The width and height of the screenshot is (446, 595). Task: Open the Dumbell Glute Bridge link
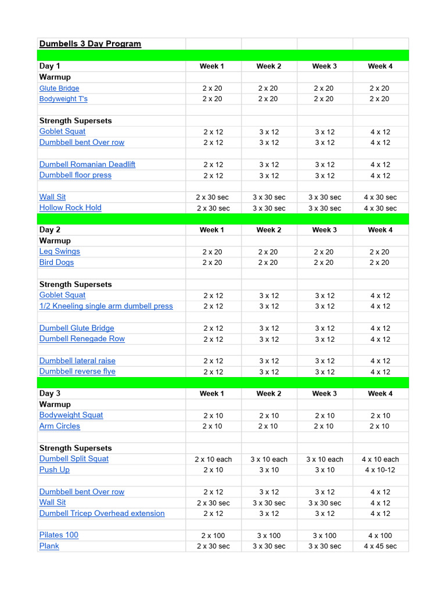(77, 328)
